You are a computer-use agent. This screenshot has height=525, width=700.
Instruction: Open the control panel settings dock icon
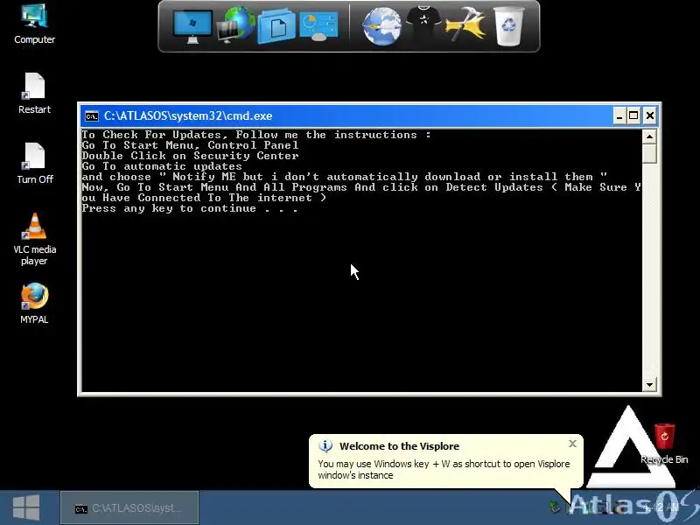pyautogui.click(x=318, y=26)
